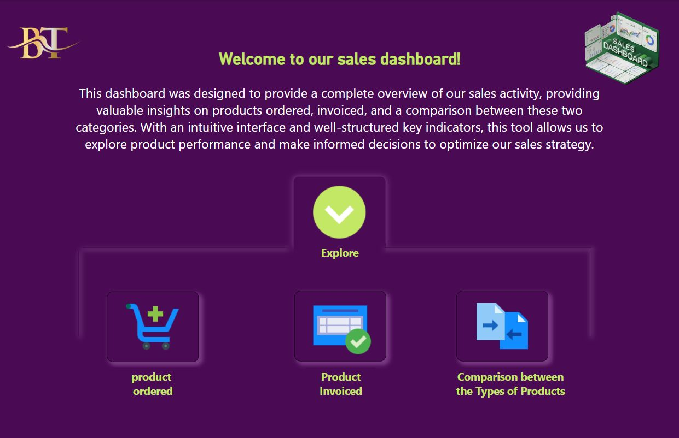Expand the Comparison between the Types of Products section

(502, 325)
